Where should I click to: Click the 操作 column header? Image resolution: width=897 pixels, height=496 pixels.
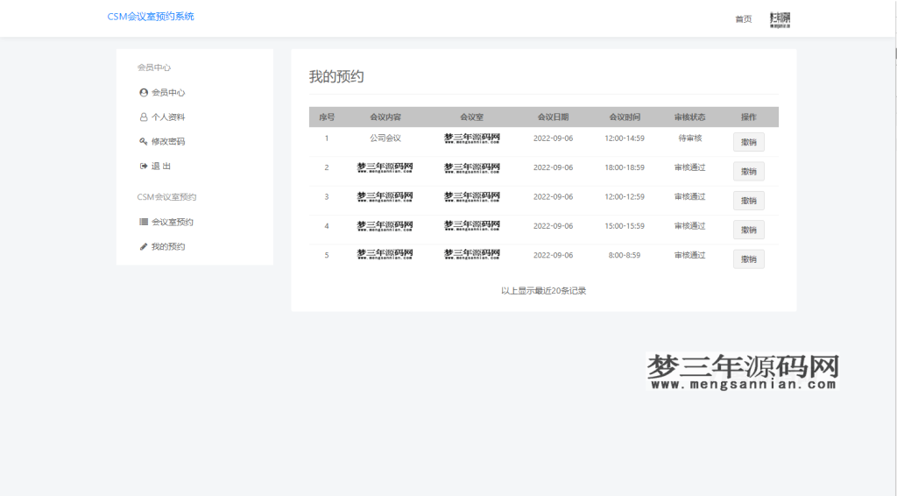point(748,117)
